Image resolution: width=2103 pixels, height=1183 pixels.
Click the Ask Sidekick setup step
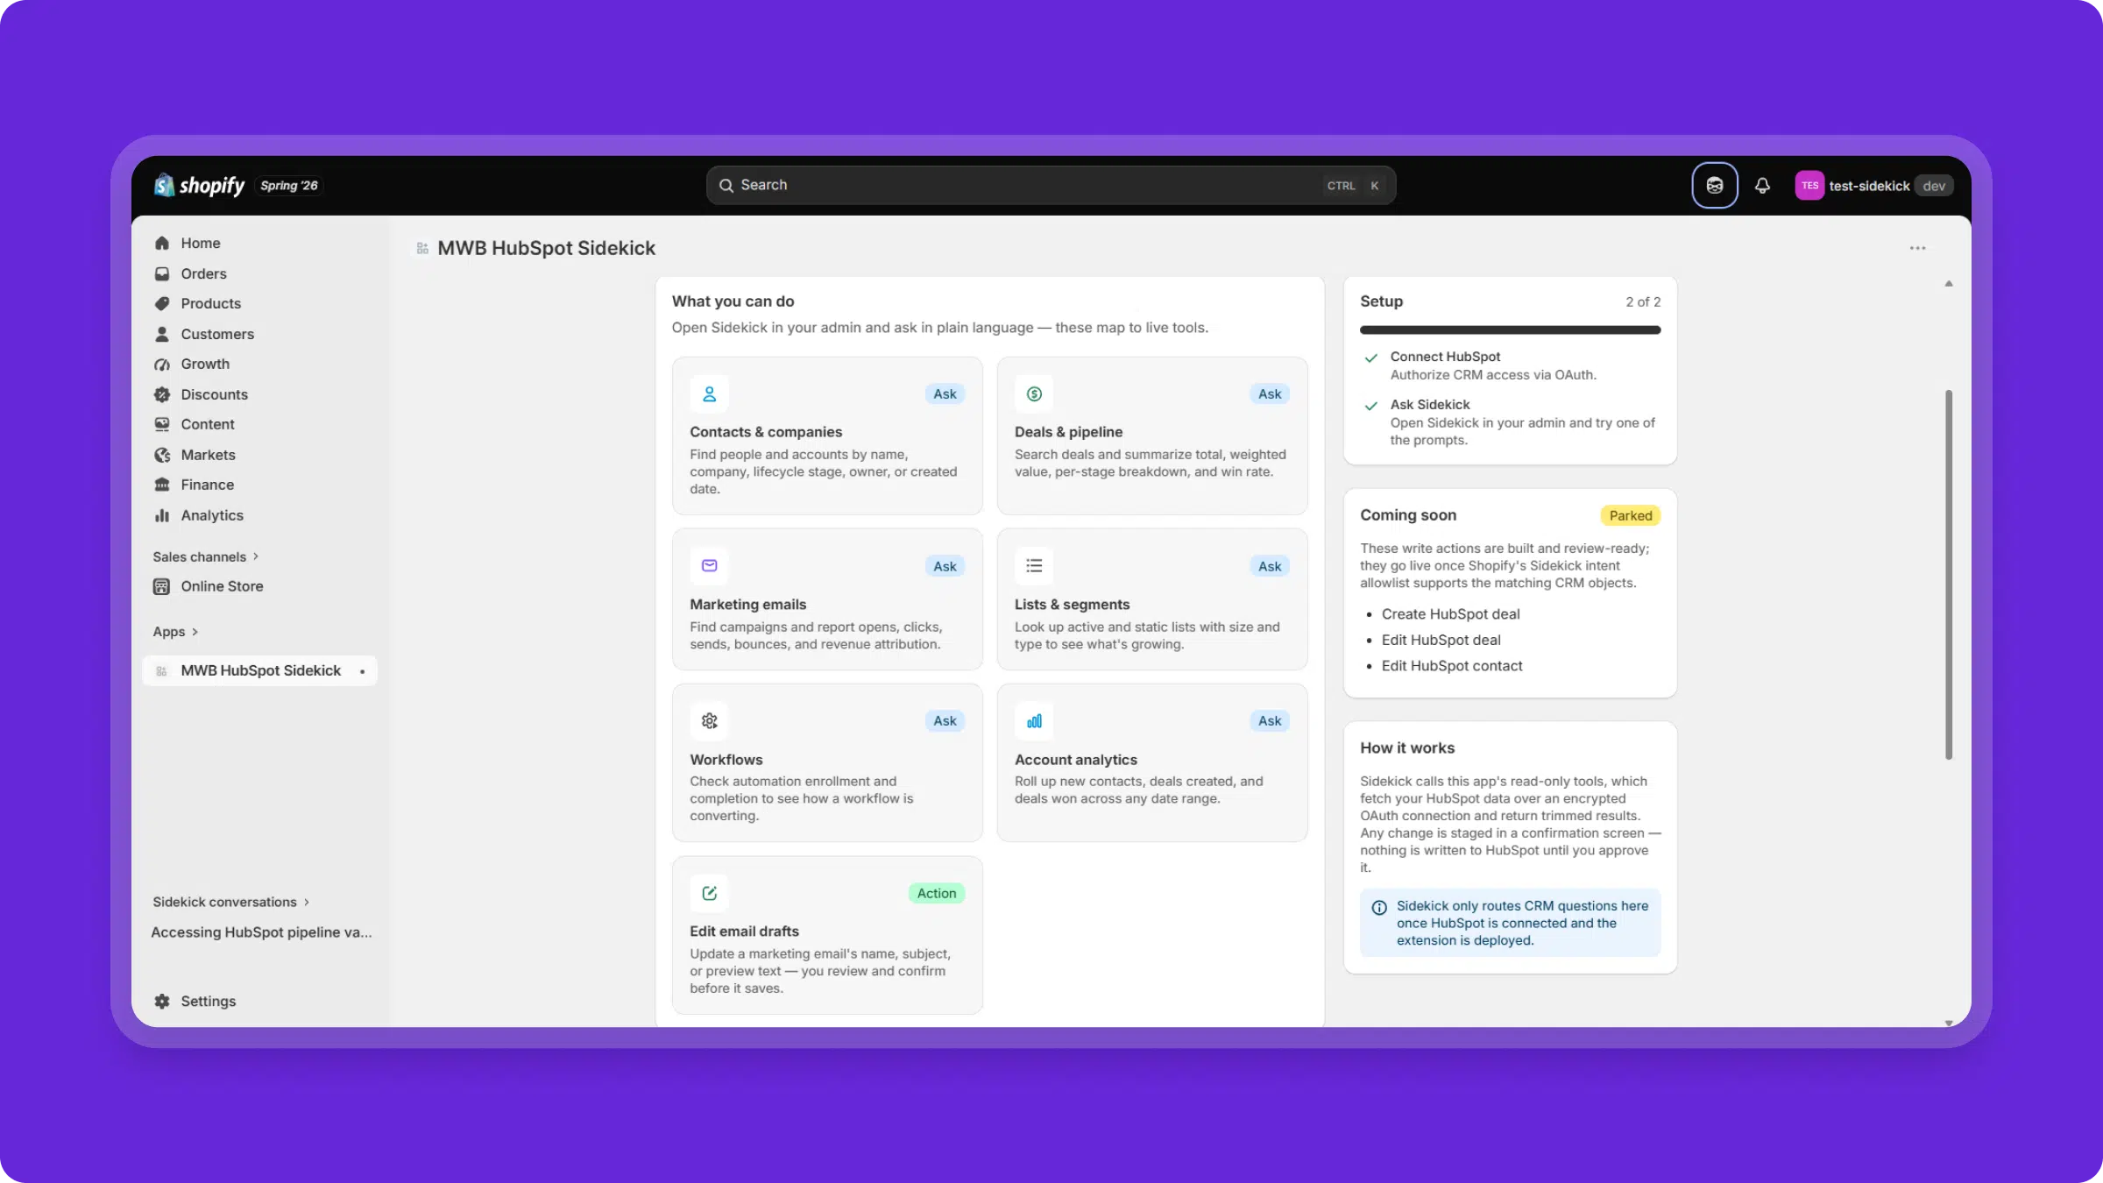[1510, 421]
